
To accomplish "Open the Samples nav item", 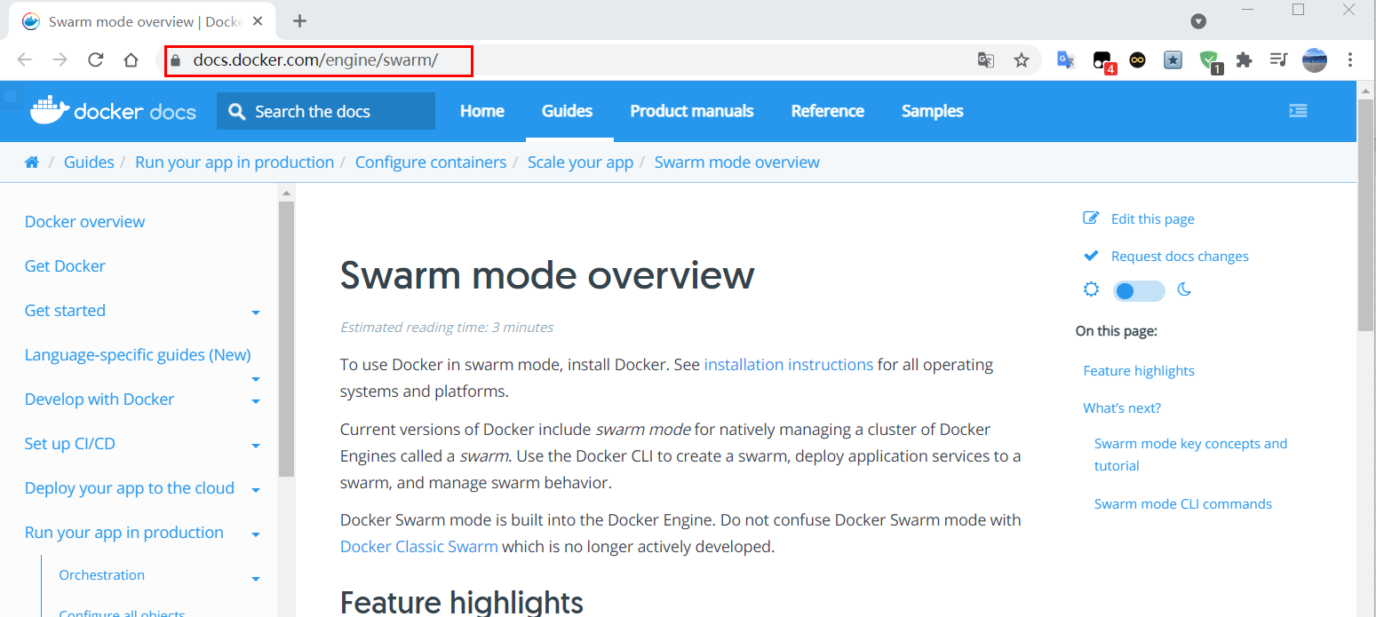I will click(x=933, y=111).
